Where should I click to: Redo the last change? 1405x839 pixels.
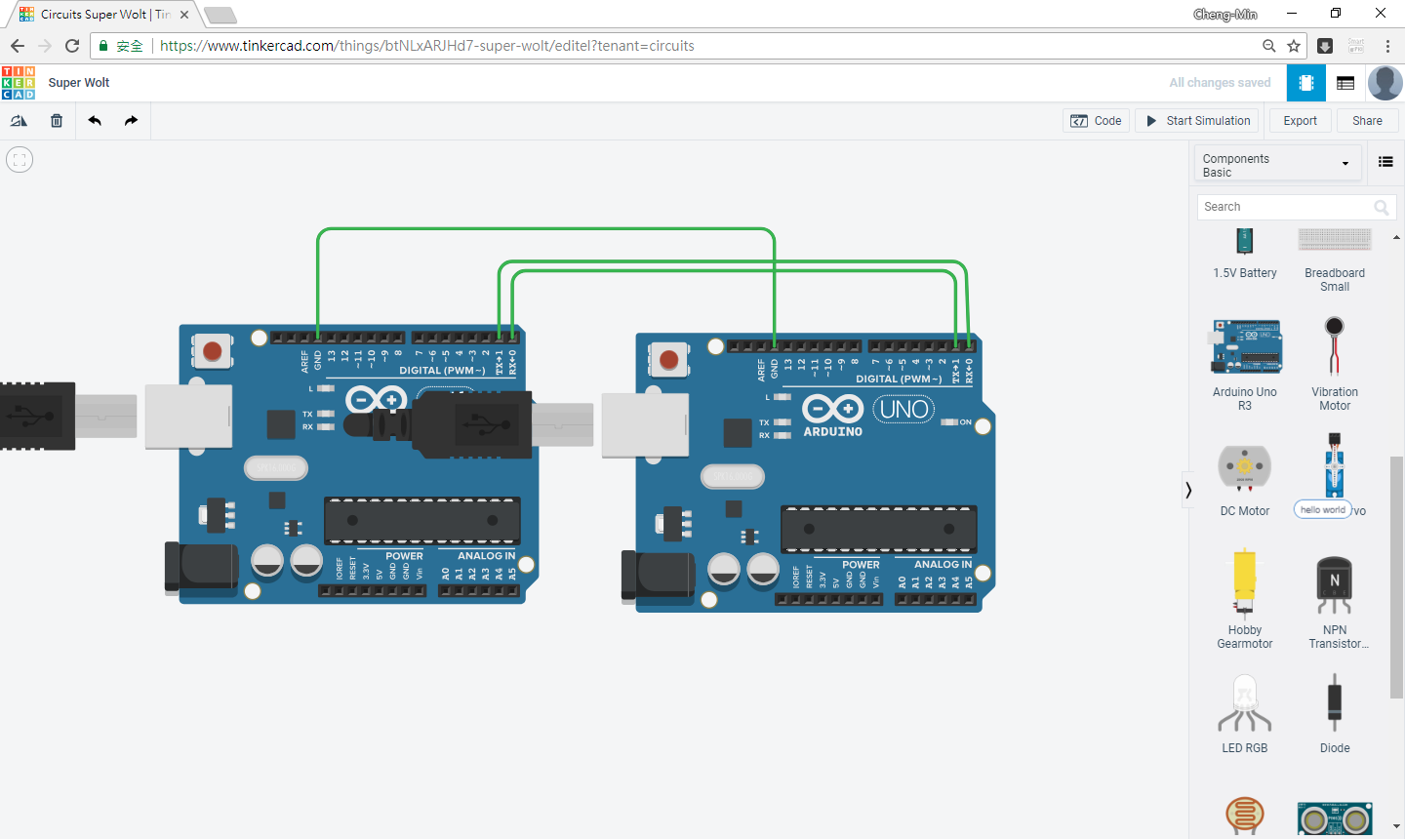click(x=130, y=120)
